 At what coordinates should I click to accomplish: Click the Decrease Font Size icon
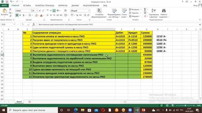(x=43, y=11)
